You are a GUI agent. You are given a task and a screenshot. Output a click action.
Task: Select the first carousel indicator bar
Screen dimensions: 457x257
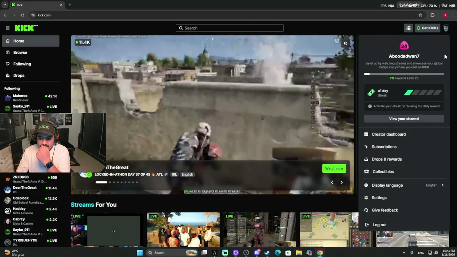point(101,182)
